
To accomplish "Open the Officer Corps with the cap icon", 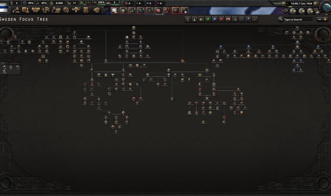I will point(97,10).
